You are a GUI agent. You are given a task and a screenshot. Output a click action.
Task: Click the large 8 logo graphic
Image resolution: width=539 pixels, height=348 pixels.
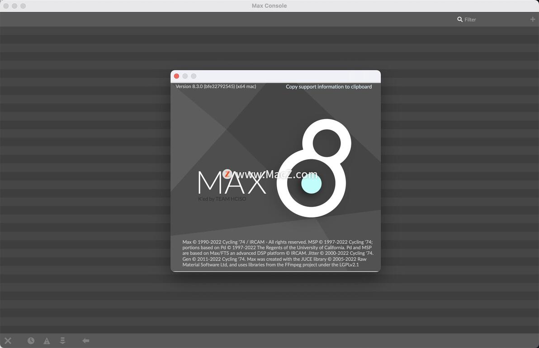(313, 168)
